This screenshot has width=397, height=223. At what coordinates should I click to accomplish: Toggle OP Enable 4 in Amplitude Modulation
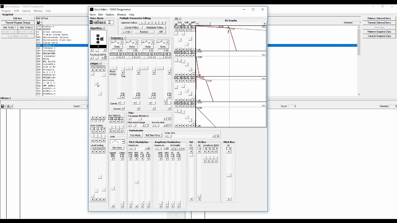click(x=183, y=149)
